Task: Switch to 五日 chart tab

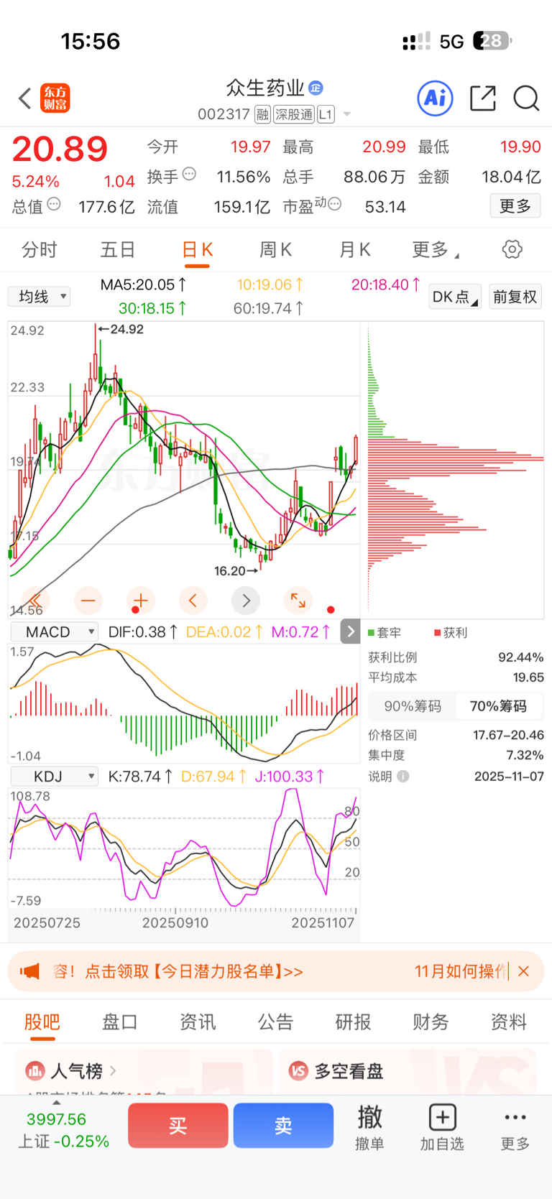Action: [118, 249]
